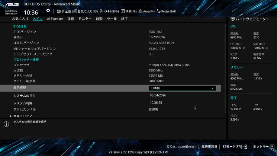Click the dropdown arrow beside 日本語
This screenshot has width=277, height=156.
pyautogui.click(x=212, y=88)
